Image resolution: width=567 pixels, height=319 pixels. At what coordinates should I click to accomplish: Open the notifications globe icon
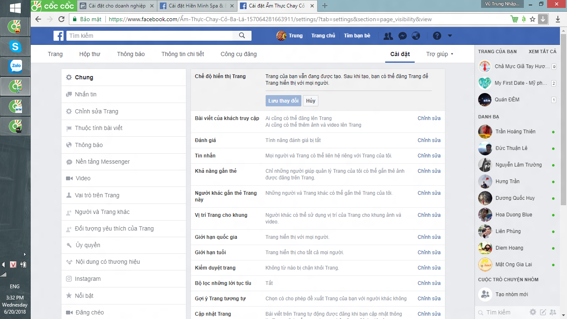(x=416, y=36)
